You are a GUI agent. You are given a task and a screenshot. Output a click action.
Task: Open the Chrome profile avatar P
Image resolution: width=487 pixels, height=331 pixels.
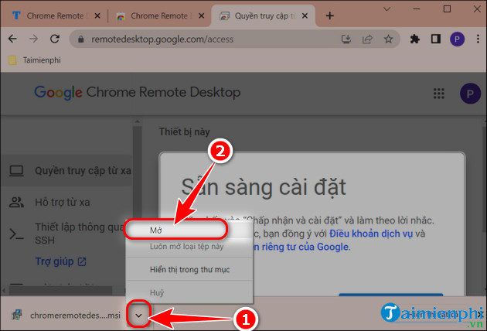[x=457, y=39]
